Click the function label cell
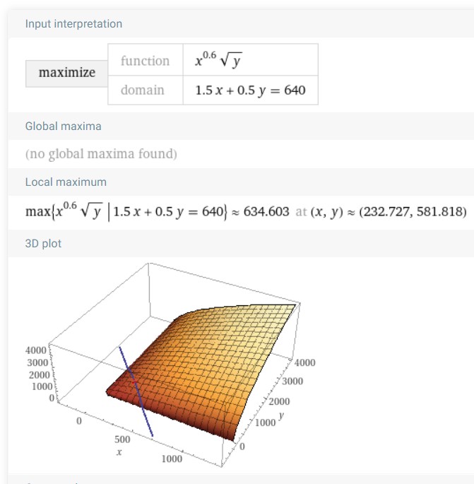 point(146,60)
